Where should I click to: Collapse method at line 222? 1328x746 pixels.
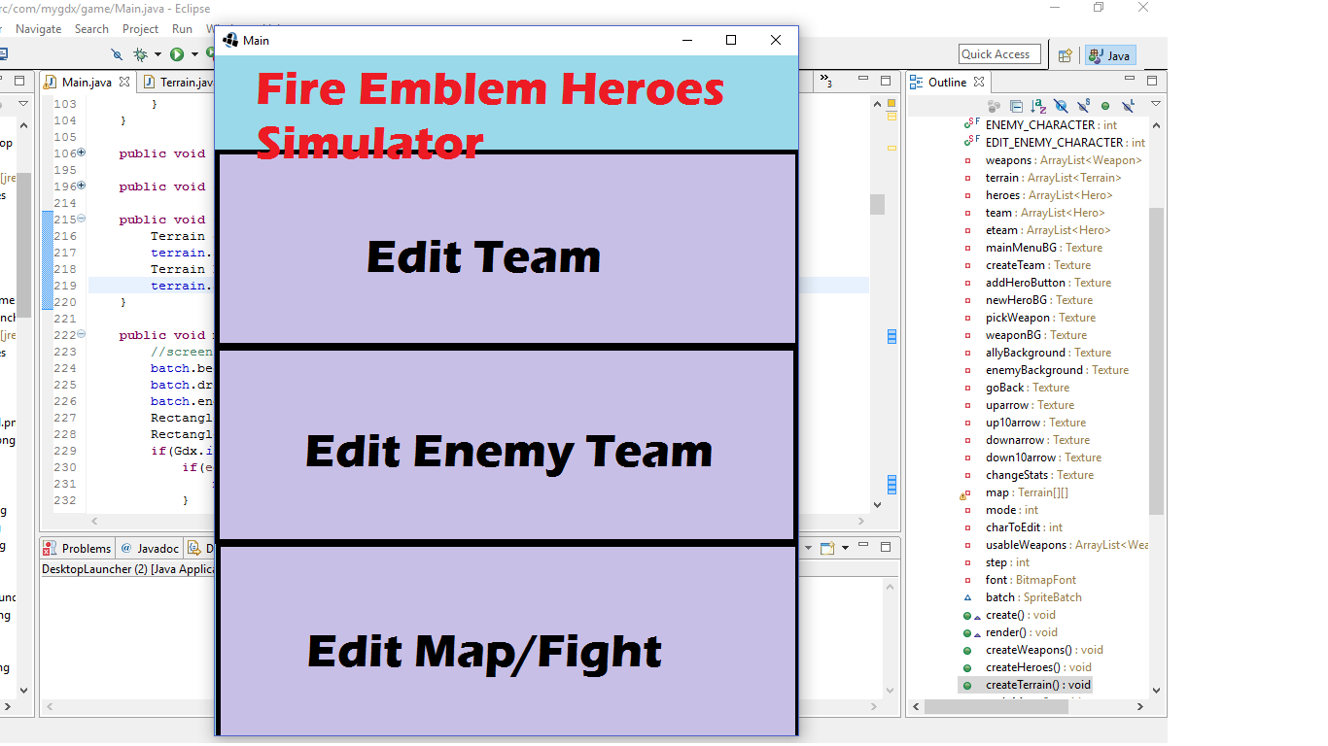coord(82,334)
